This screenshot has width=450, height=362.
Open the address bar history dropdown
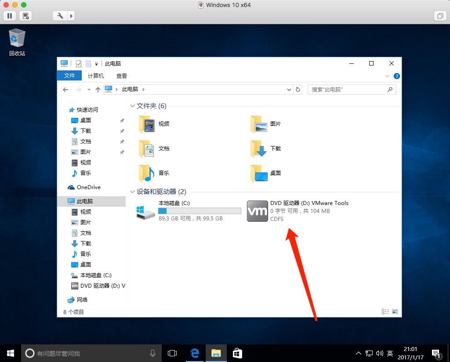[x=289, y=90]
